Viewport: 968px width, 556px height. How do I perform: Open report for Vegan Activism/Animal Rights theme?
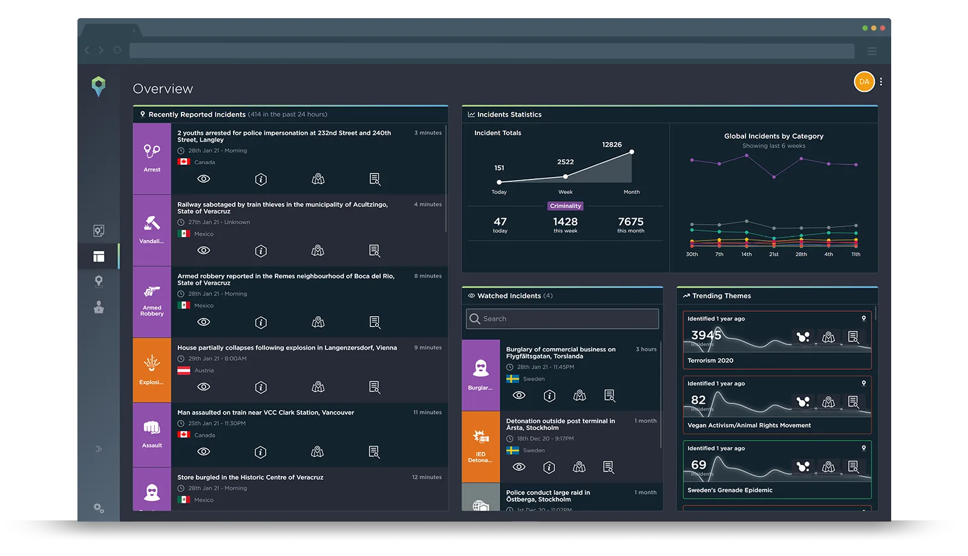click(854, 401)
